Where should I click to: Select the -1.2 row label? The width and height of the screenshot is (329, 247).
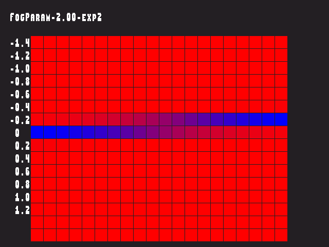click(x=20, y=56)
